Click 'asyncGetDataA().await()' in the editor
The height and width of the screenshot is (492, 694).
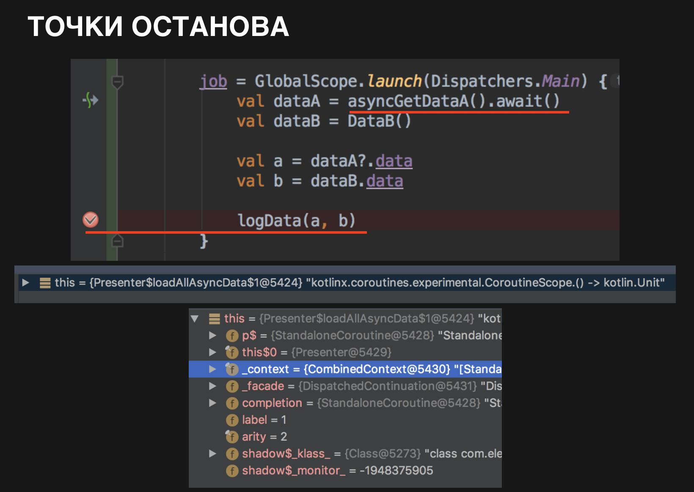[x=454, y=101]
